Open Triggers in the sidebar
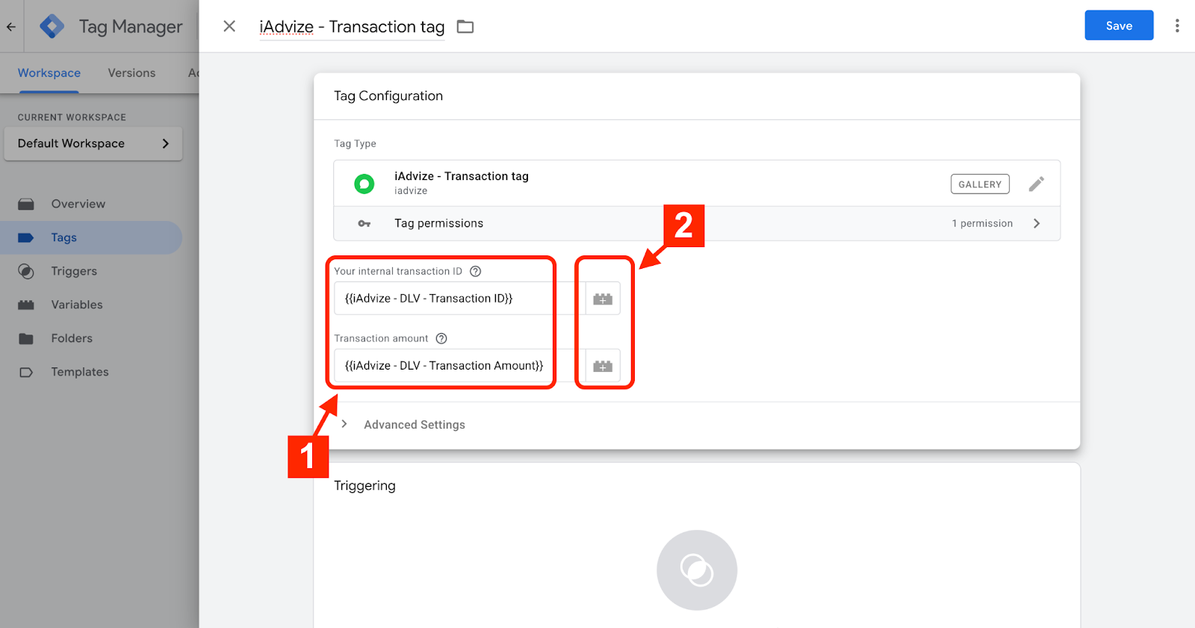Screen dimensions: 1195x628 click(74, 271)
